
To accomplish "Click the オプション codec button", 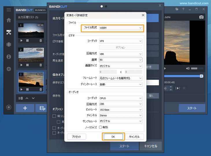I will point(121,47).
